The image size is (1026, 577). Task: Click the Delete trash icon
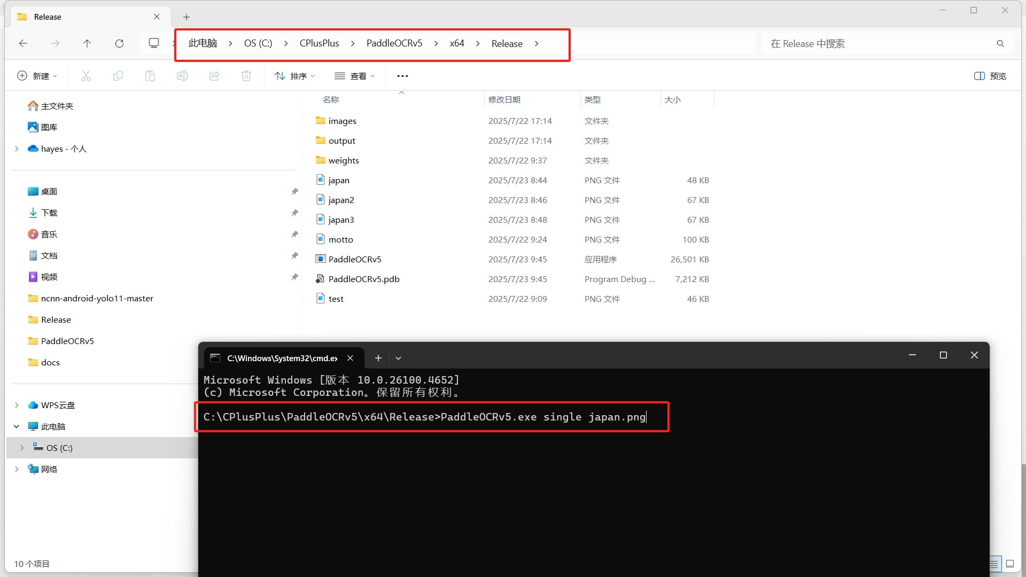coord(246,76)
